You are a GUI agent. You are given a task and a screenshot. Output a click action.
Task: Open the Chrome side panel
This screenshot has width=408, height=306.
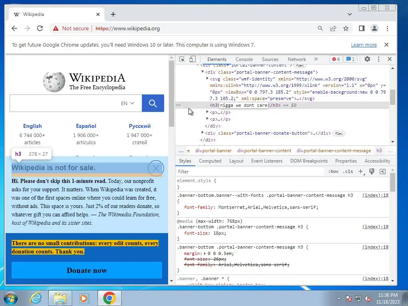(362, 28)
